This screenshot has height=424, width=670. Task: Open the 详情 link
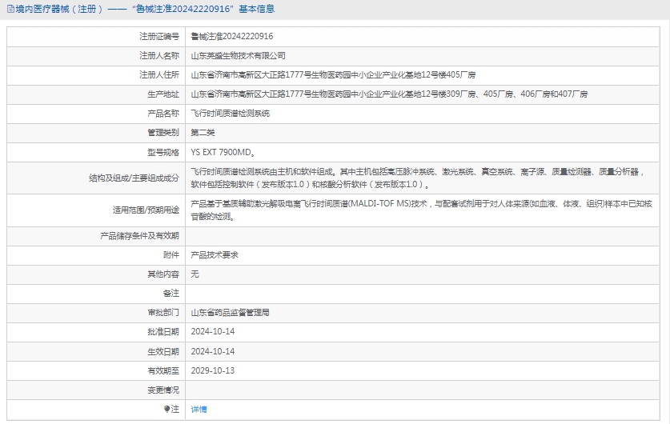(199, 409)
